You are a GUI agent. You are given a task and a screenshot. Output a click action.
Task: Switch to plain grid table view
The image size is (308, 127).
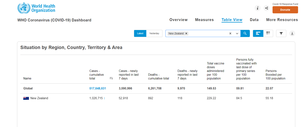[268, 33]
